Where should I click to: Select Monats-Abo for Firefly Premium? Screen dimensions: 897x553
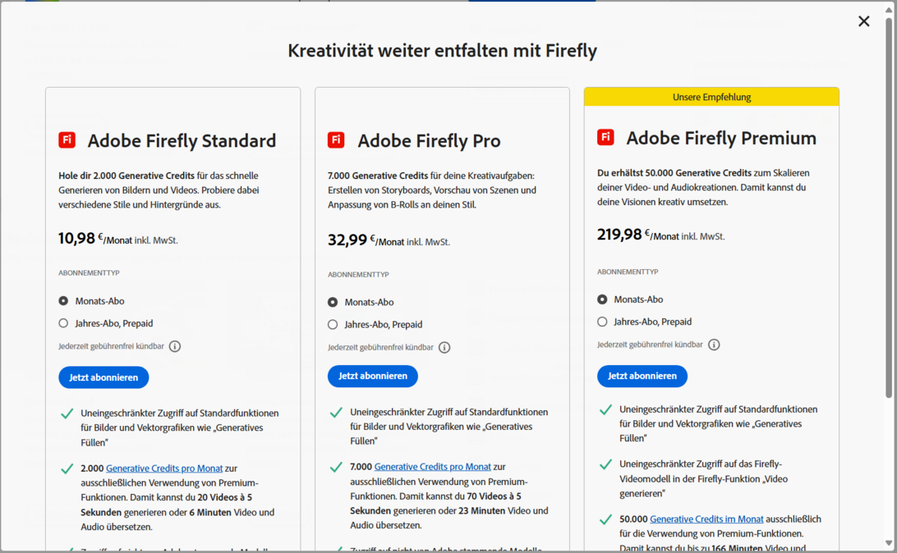tap(602, 299)
